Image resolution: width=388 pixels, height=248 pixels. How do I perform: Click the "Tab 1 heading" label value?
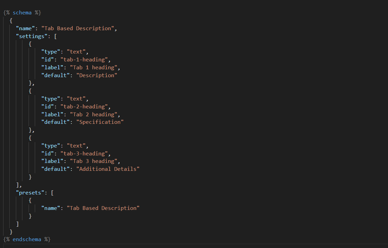[x=95, y=68]
